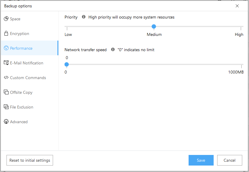The height and width of the screenshot is (172, 249).
Task: Click the Offsite Copy icon
Action: pos(6,92)
